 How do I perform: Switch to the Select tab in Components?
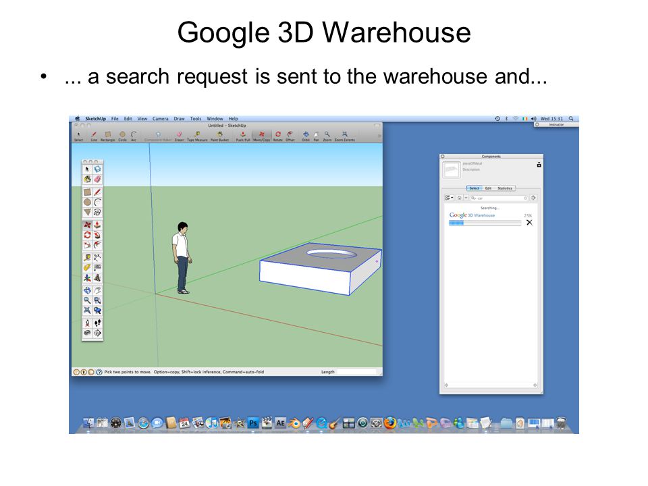(475, 188)
